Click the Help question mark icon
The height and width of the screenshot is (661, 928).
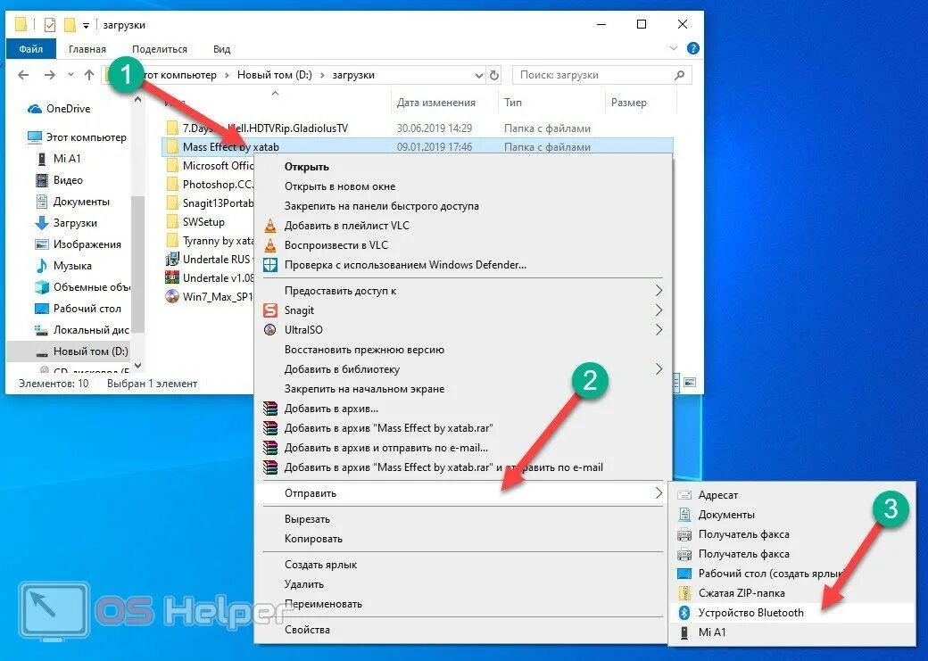tap(693, 48)
